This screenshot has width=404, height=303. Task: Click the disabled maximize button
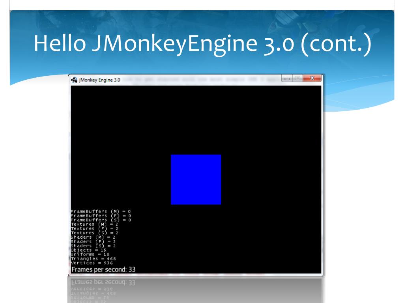(x=297, y=78)
